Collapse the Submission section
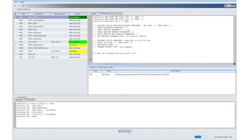 click(15, 97)
